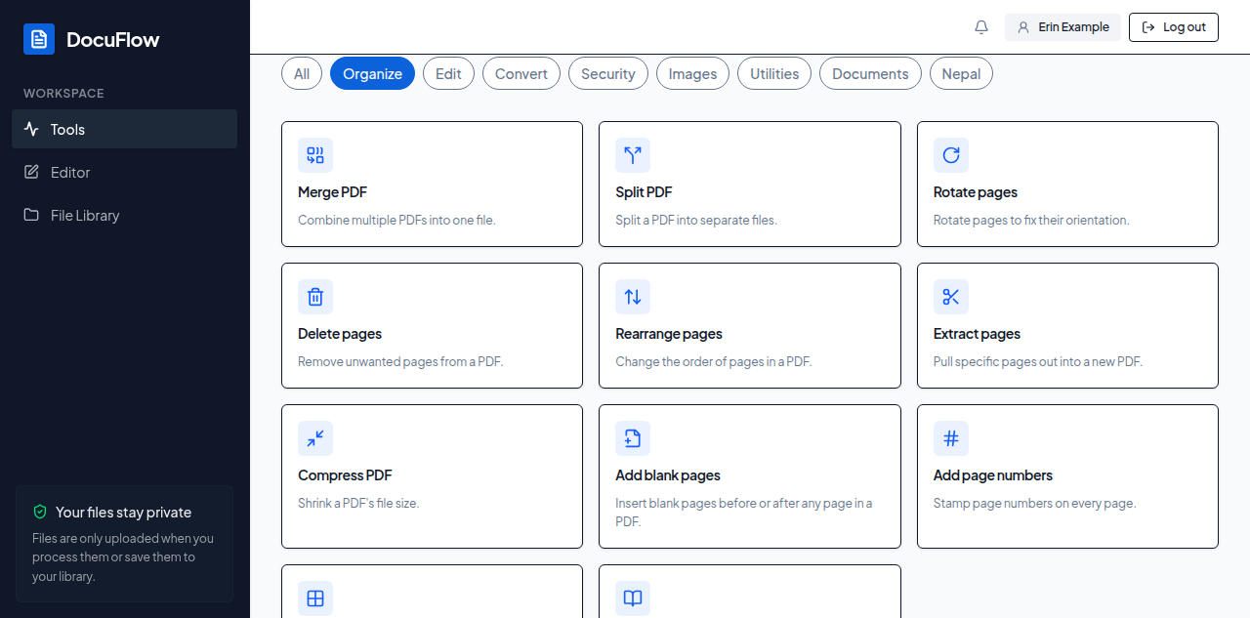Open File Library in the sidebar

point(124,215)
